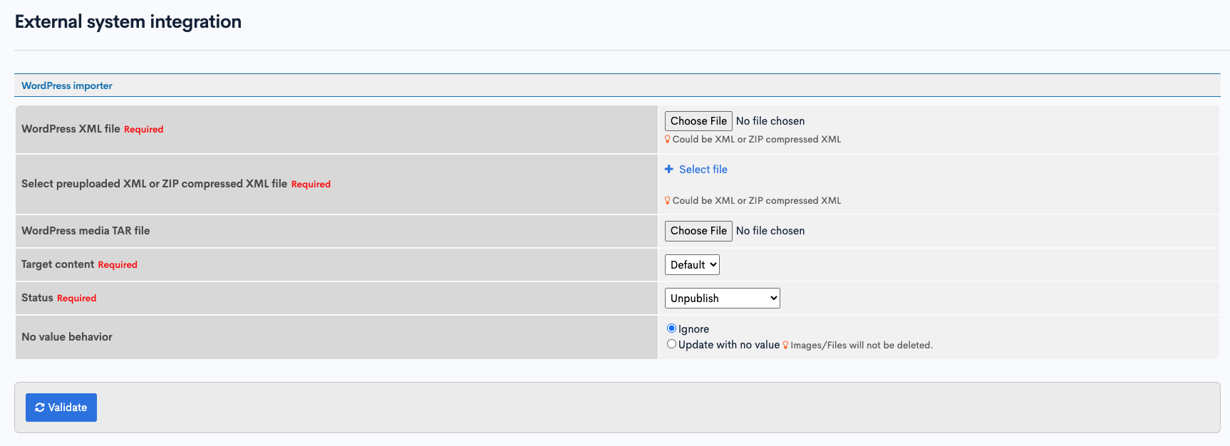Click lightbulb hint below Select file link

tap(668, 201)
